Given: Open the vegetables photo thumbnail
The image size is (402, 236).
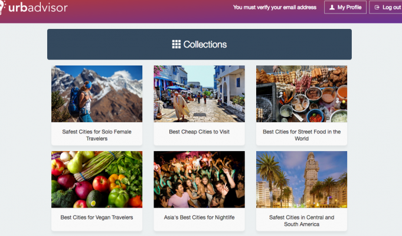Looking at the screenshot, I should (x=97, y=179).
